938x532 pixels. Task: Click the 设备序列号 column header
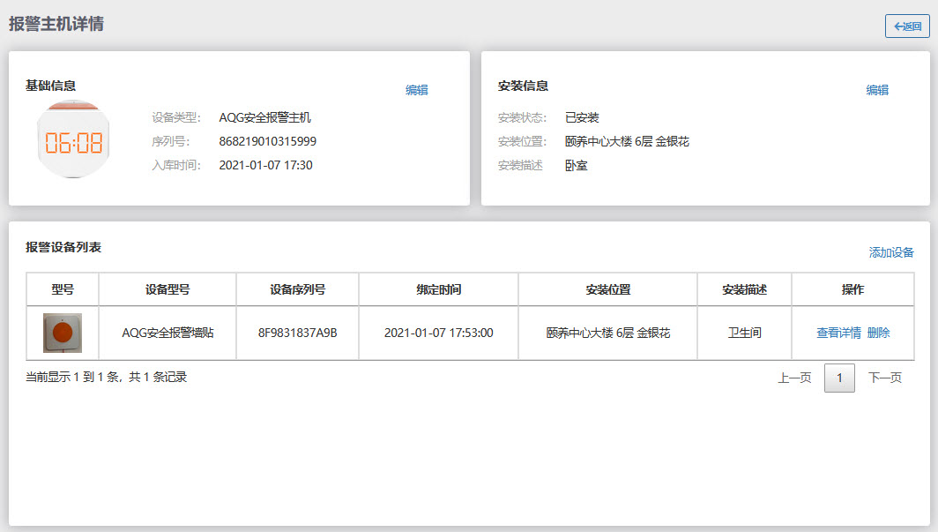(298, 289)
